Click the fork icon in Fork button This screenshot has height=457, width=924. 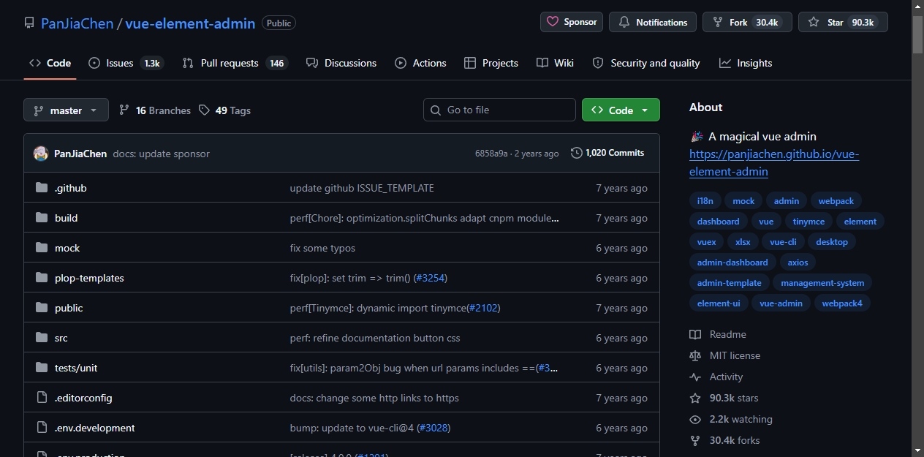(718, 22)
